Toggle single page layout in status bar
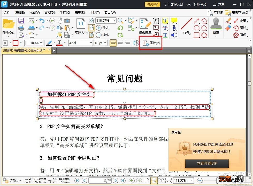Image resolution: width=253 pixels, height=186 pixels. (x=147, y=181)
